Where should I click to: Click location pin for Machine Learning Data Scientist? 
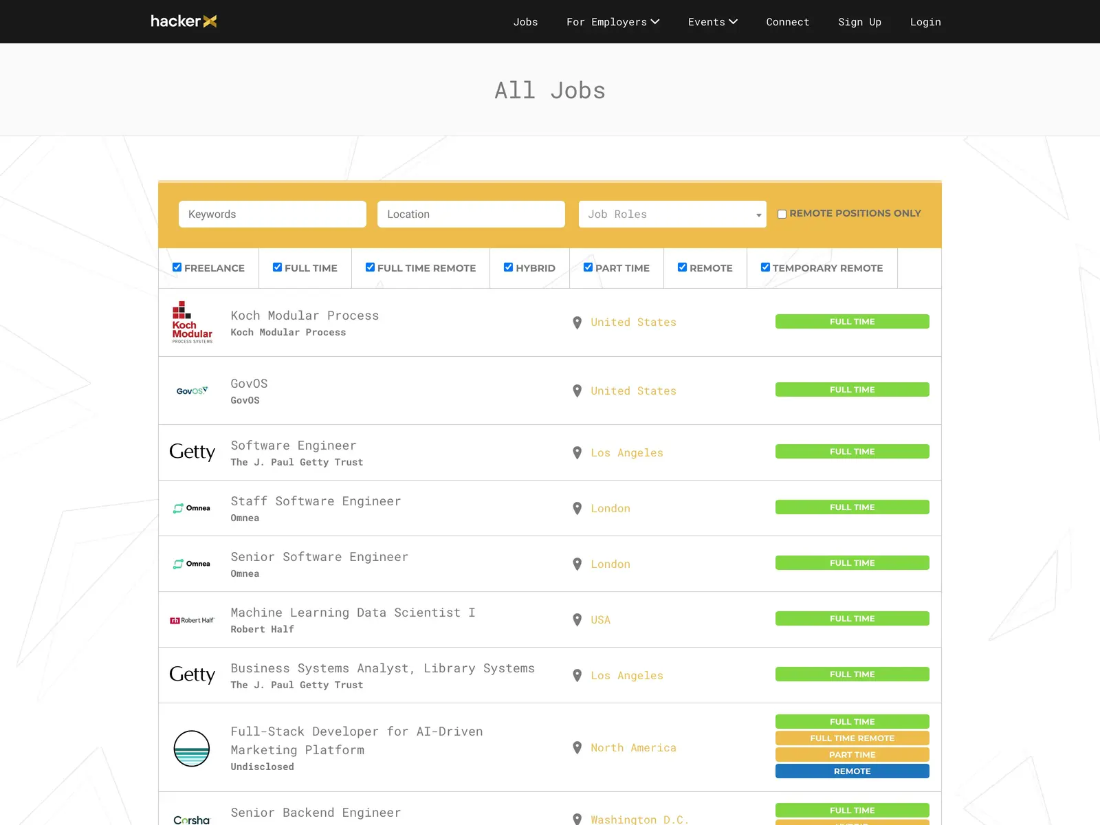(577, 620)
